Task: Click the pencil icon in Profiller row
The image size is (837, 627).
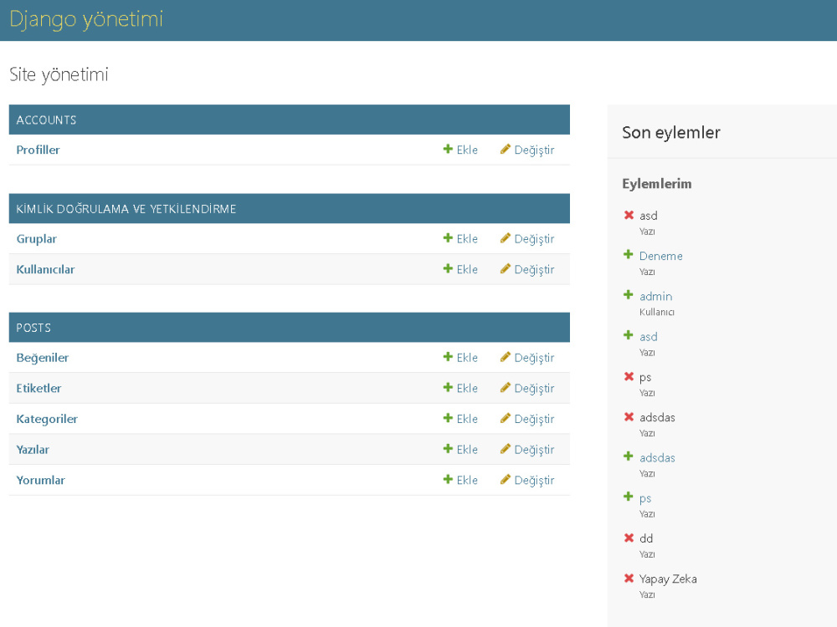Action: 505,150
